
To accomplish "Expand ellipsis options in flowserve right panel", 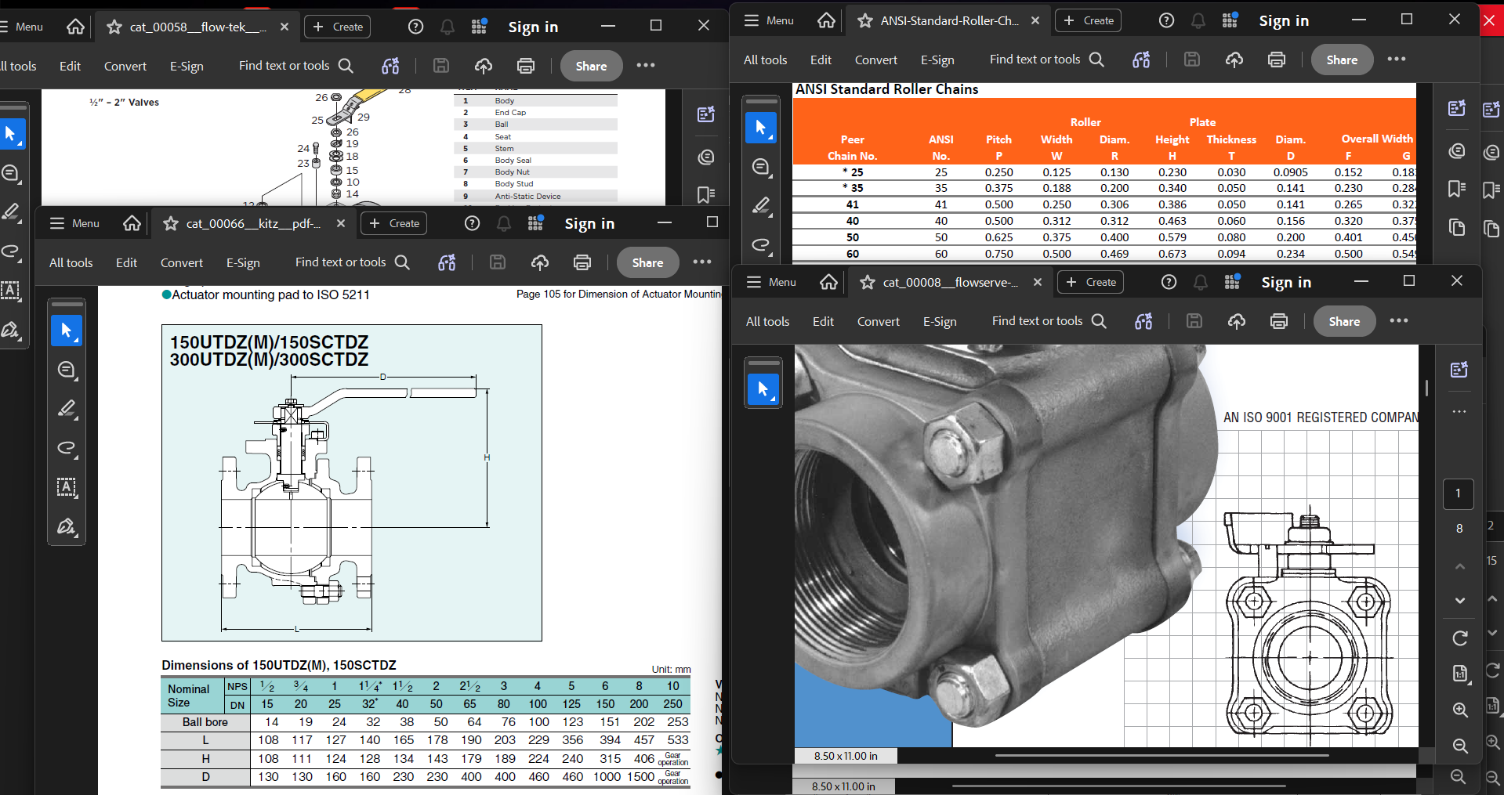I will click(x=1459, y=411).
